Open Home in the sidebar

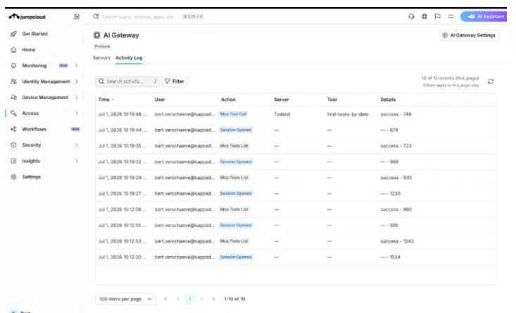point(29,50)
